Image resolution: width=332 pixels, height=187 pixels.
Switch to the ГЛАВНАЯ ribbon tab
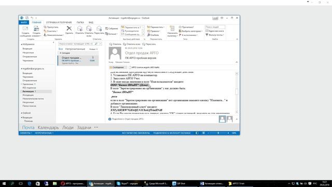[x=36, y=22]
